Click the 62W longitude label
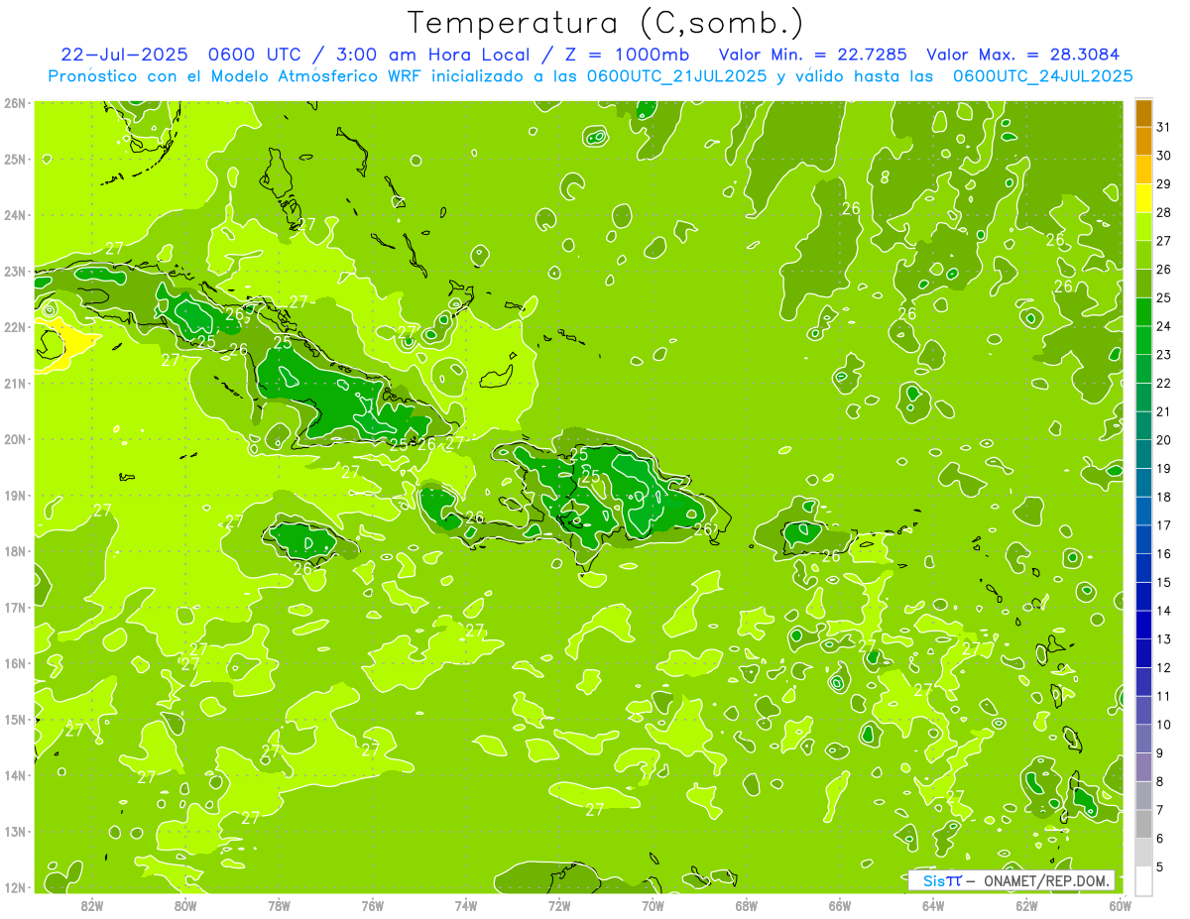Viewport: 1190px width, 919px height. (x=1026, y=905)
